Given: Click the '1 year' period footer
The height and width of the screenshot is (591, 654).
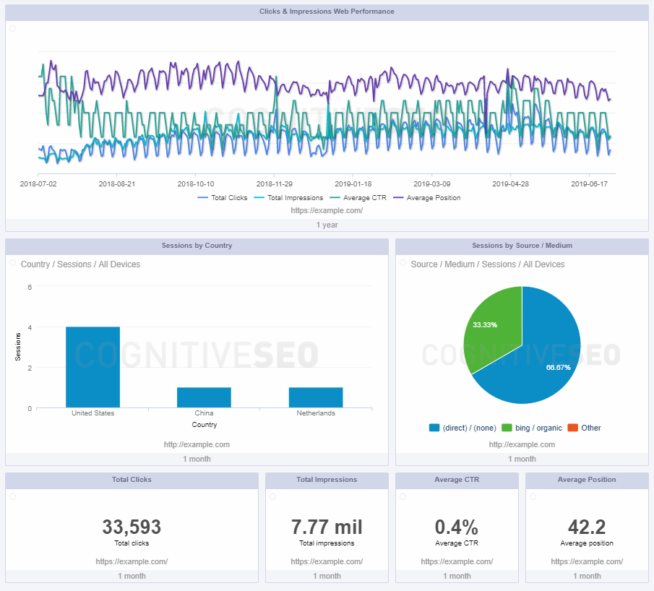Looking at the screenshot, I should tap(327, 225).
